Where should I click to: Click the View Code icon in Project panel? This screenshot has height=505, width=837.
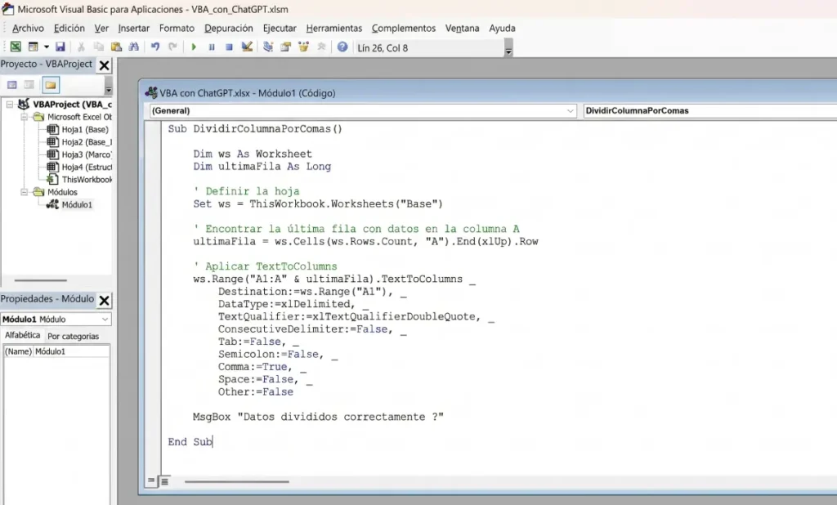click(11, 85)
